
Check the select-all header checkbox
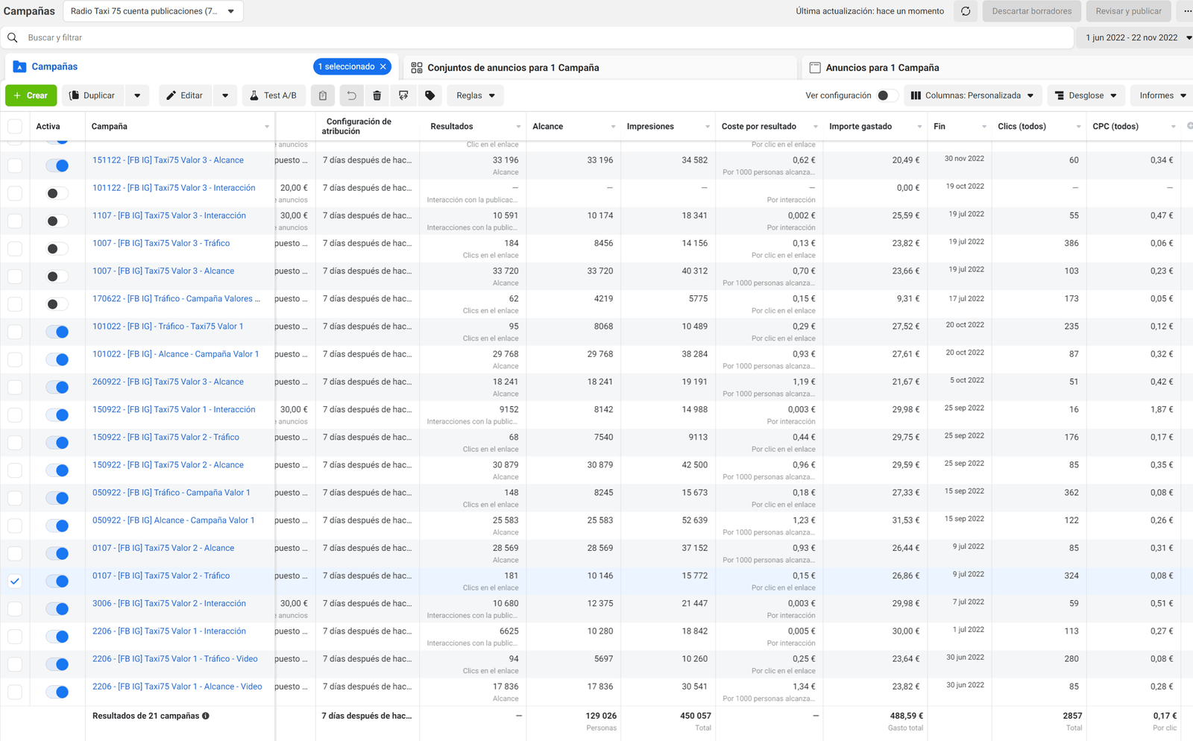coord(15,126)
